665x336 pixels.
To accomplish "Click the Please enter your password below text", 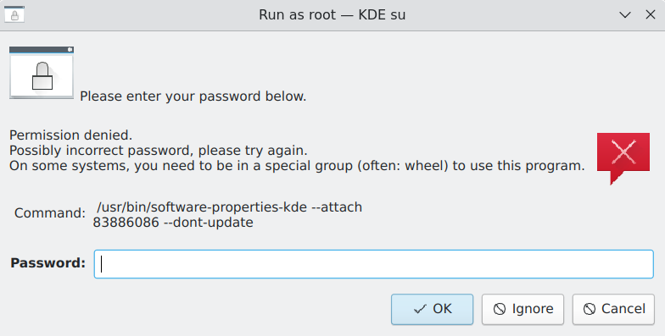I will 193,96.
